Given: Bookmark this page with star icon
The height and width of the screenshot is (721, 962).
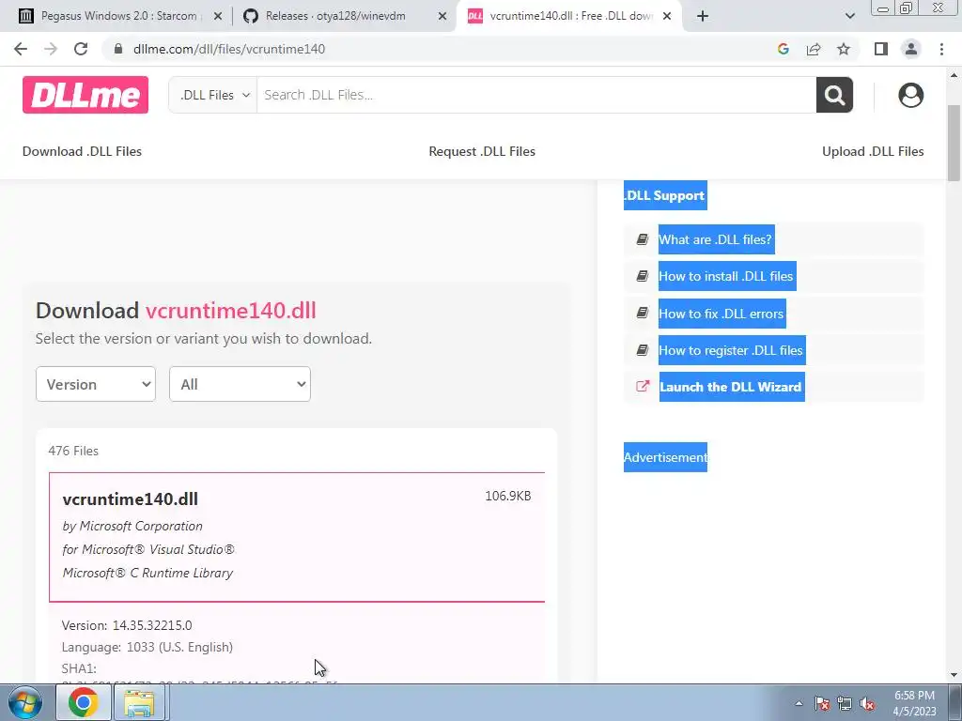Looking at the screenshot, I should coord(844,49).
